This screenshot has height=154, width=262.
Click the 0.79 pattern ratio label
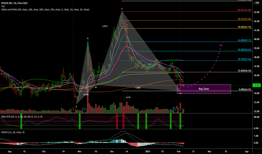(x=128, y=97)
